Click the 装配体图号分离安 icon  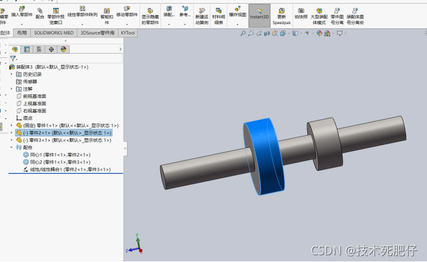pos(355,11)
